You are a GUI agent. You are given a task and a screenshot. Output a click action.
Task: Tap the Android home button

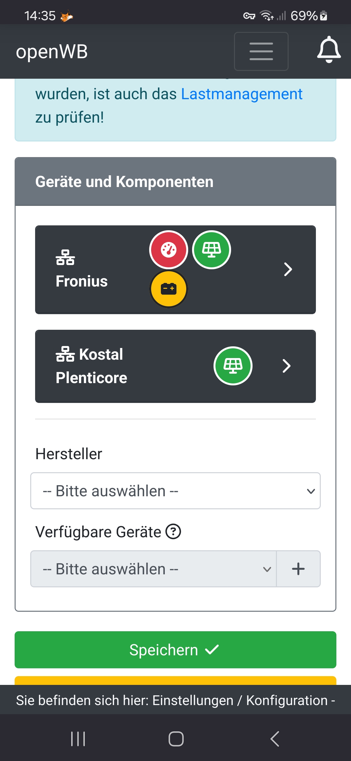[176, 739]
